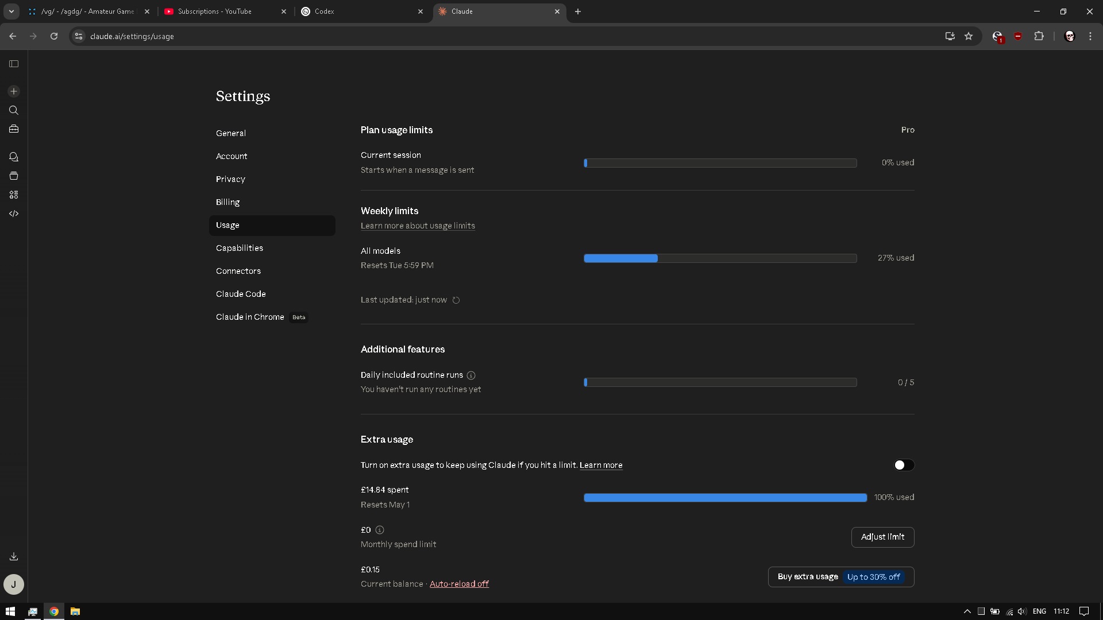This screenshot has width=1103, height=620.
Task: Start a new chat with plus icon
Action: click(14, 91)
